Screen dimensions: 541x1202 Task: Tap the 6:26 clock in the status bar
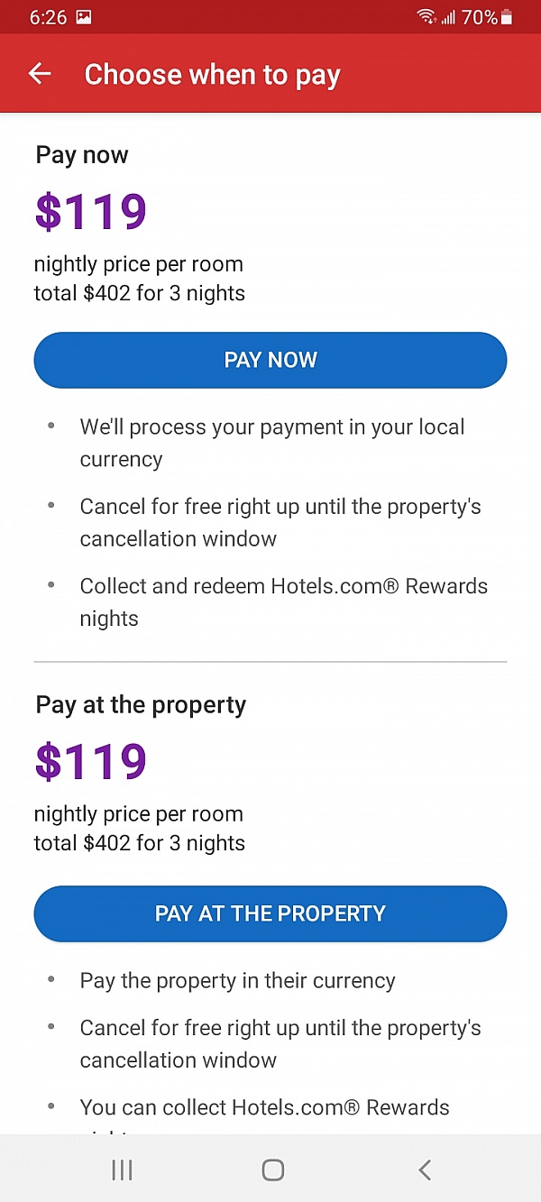click(x=46, y=16)
